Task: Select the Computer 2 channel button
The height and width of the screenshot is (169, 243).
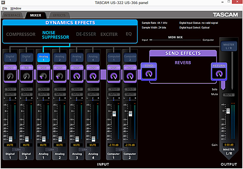Action: point(130,58)
